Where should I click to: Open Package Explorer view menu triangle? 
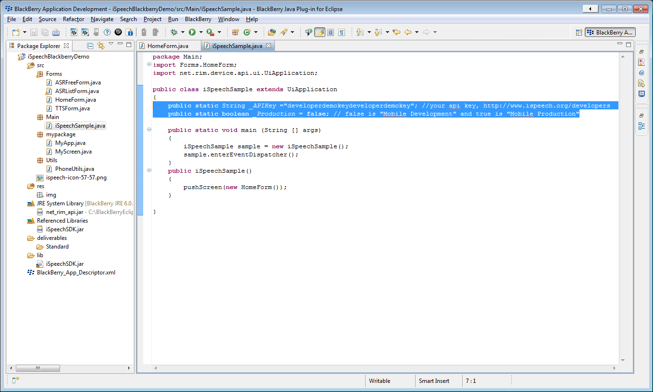111,44
